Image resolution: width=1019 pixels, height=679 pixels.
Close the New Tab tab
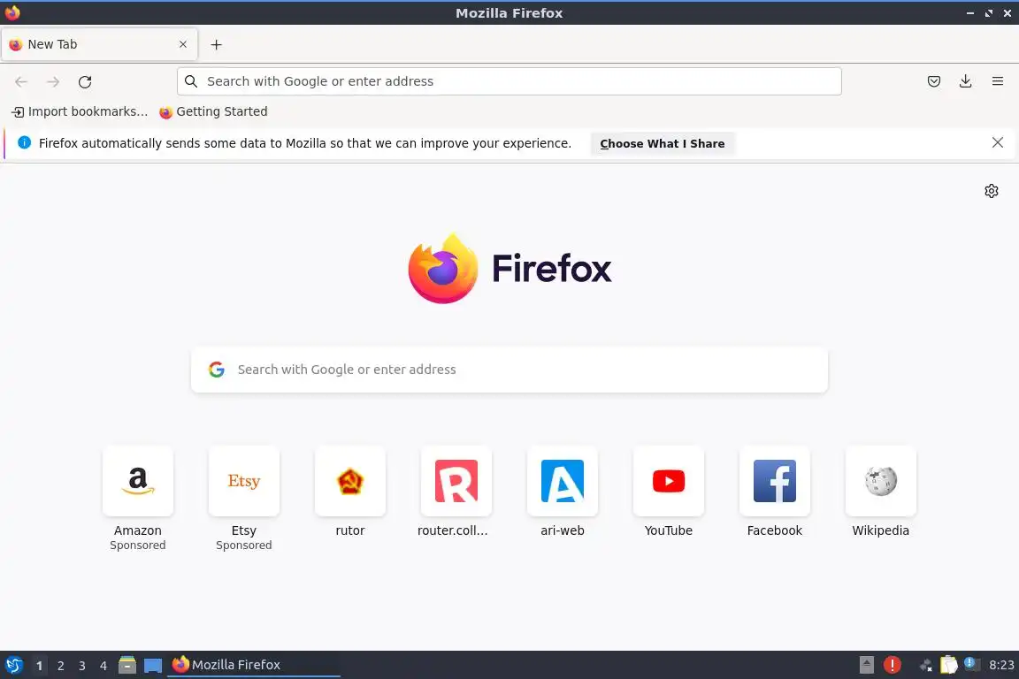click(183, 44)
